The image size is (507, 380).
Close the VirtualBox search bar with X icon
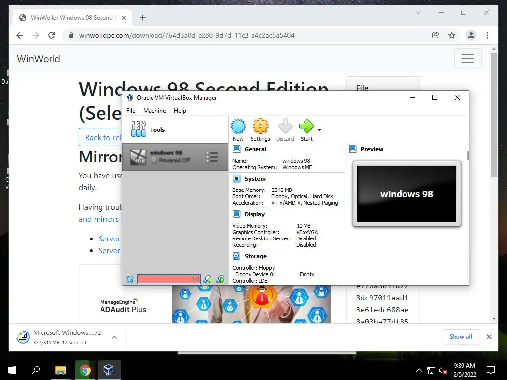130,279
